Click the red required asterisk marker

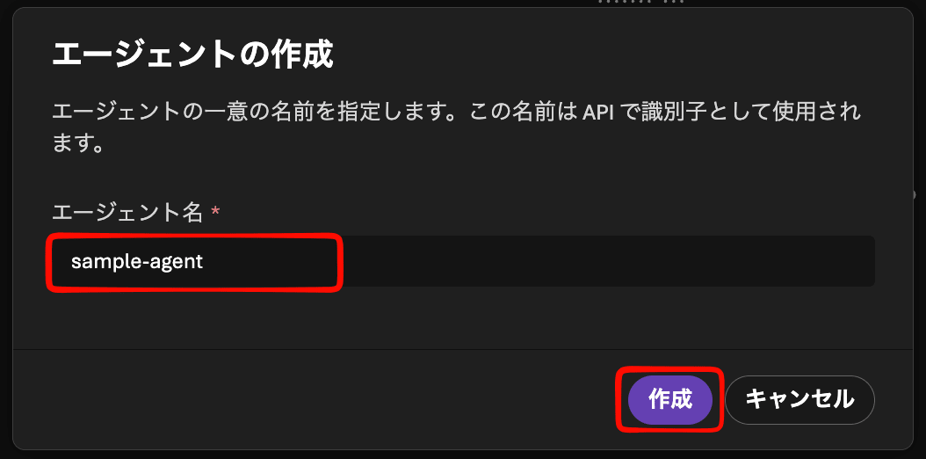pos(215,209)
